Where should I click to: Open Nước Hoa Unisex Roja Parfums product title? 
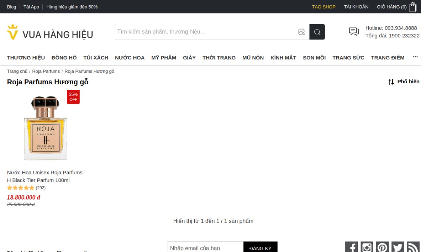pyautogui.click(x=45, y=176)
